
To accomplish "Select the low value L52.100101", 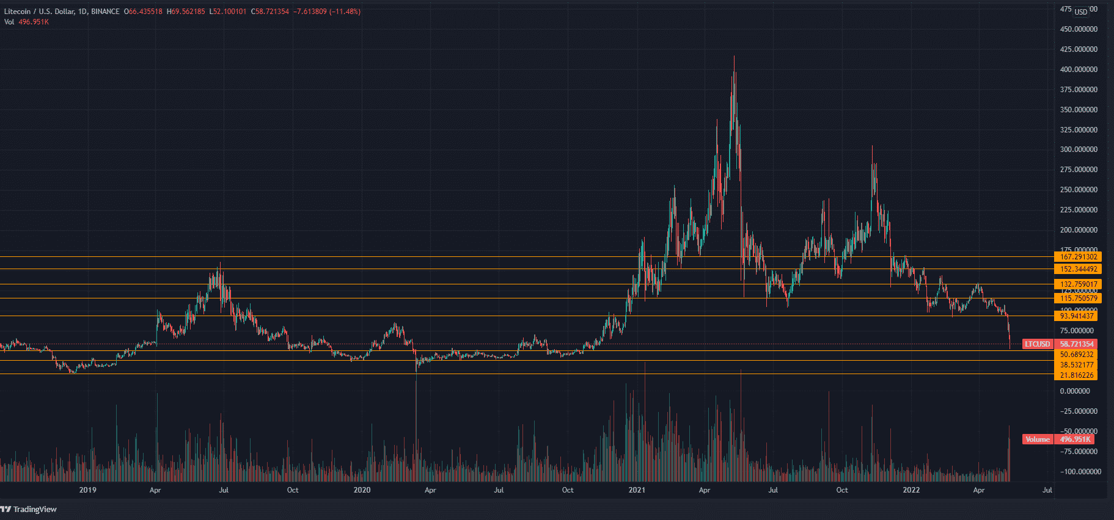I will (x=228, y=12).
